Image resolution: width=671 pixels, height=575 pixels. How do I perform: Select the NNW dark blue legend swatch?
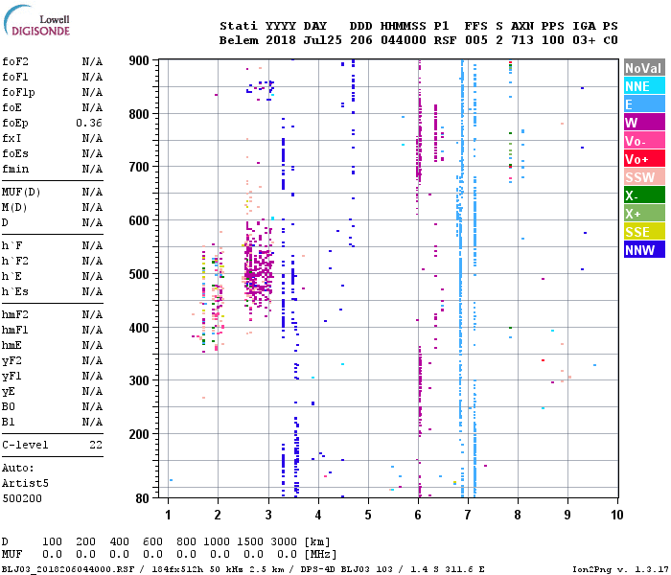click(644, 249)
